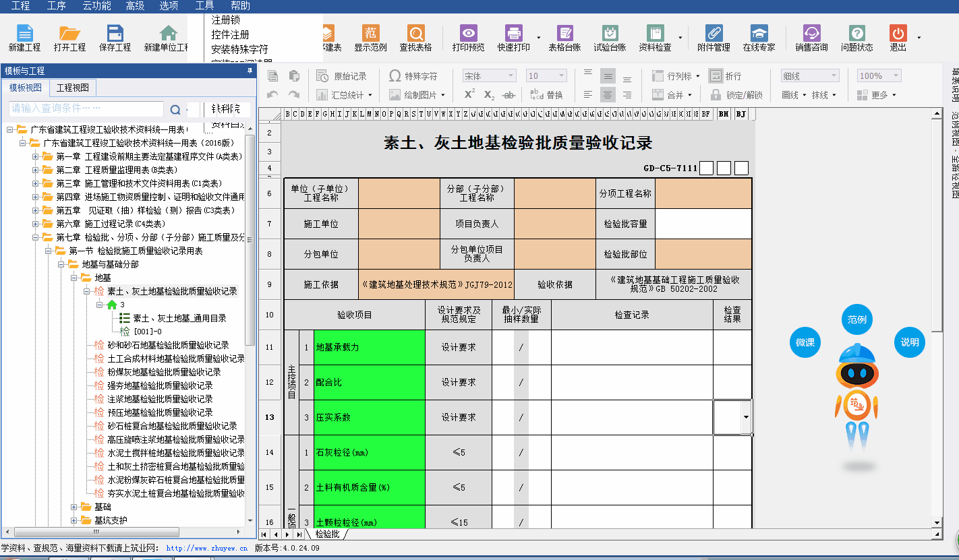Open dropdown arrow in row 13 检查结果 cell
This screenshot has height=560, width=959.
coord(745,417)
